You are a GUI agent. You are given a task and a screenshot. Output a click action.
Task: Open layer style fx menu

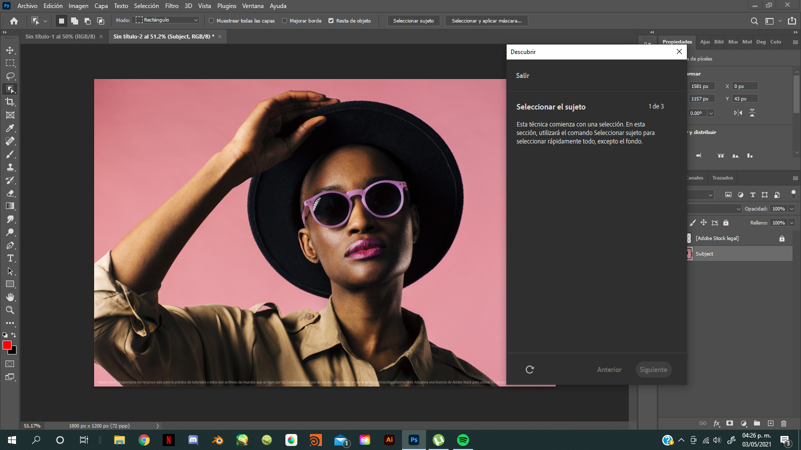click(716, 423)
